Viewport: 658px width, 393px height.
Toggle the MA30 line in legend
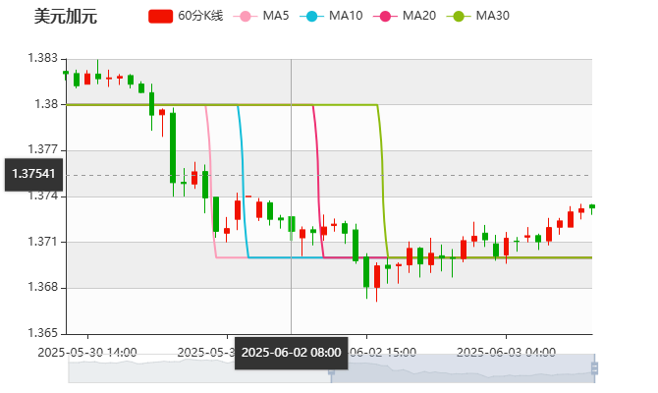(478, 16)
